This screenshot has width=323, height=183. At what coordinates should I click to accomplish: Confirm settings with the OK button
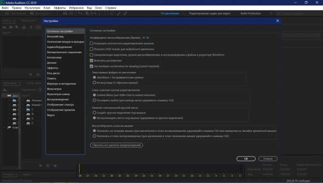coord(246,159)
